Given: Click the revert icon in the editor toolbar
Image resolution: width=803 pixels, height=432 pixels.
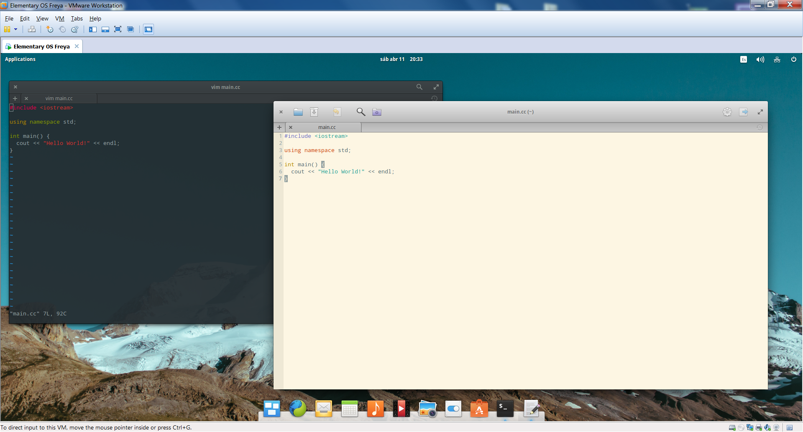Looking at the screenshot, I should (337, 112).
